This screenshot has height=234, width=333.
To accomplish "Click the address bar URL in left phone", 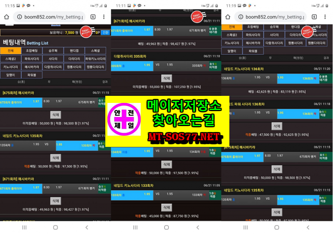I will pos(54,17).
